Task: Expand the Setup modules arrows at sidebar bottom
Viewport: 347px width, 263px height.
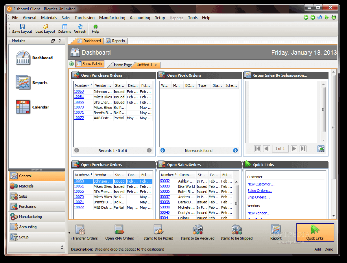Action: tap(62, 246)
